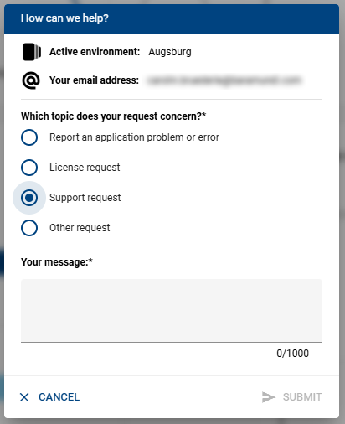Submit the support request form
Viewport: 345px width, 424px height.
pos(292,397)
